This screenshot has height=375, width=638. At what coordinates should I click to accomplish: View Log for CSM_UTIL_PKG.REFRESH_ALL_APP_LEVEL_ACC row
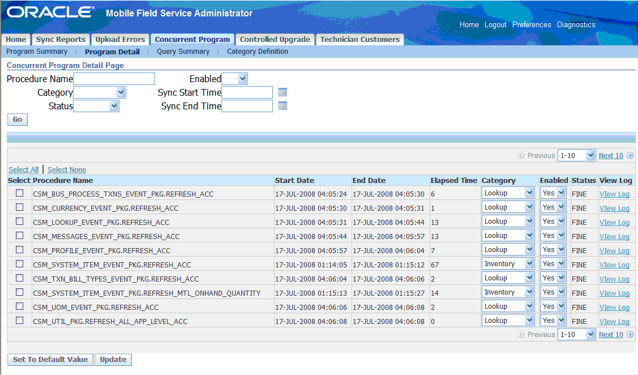point(614,322)
